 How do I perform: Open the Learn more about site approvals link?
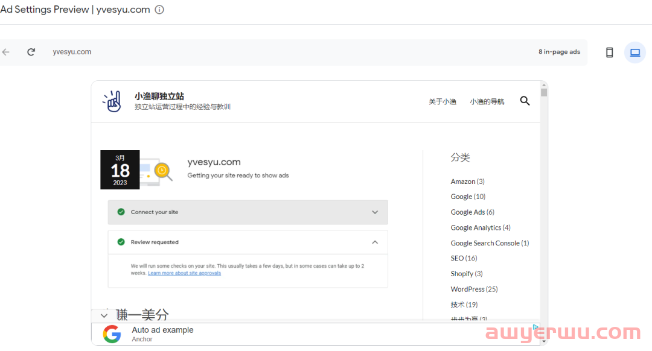pos(184,273)
